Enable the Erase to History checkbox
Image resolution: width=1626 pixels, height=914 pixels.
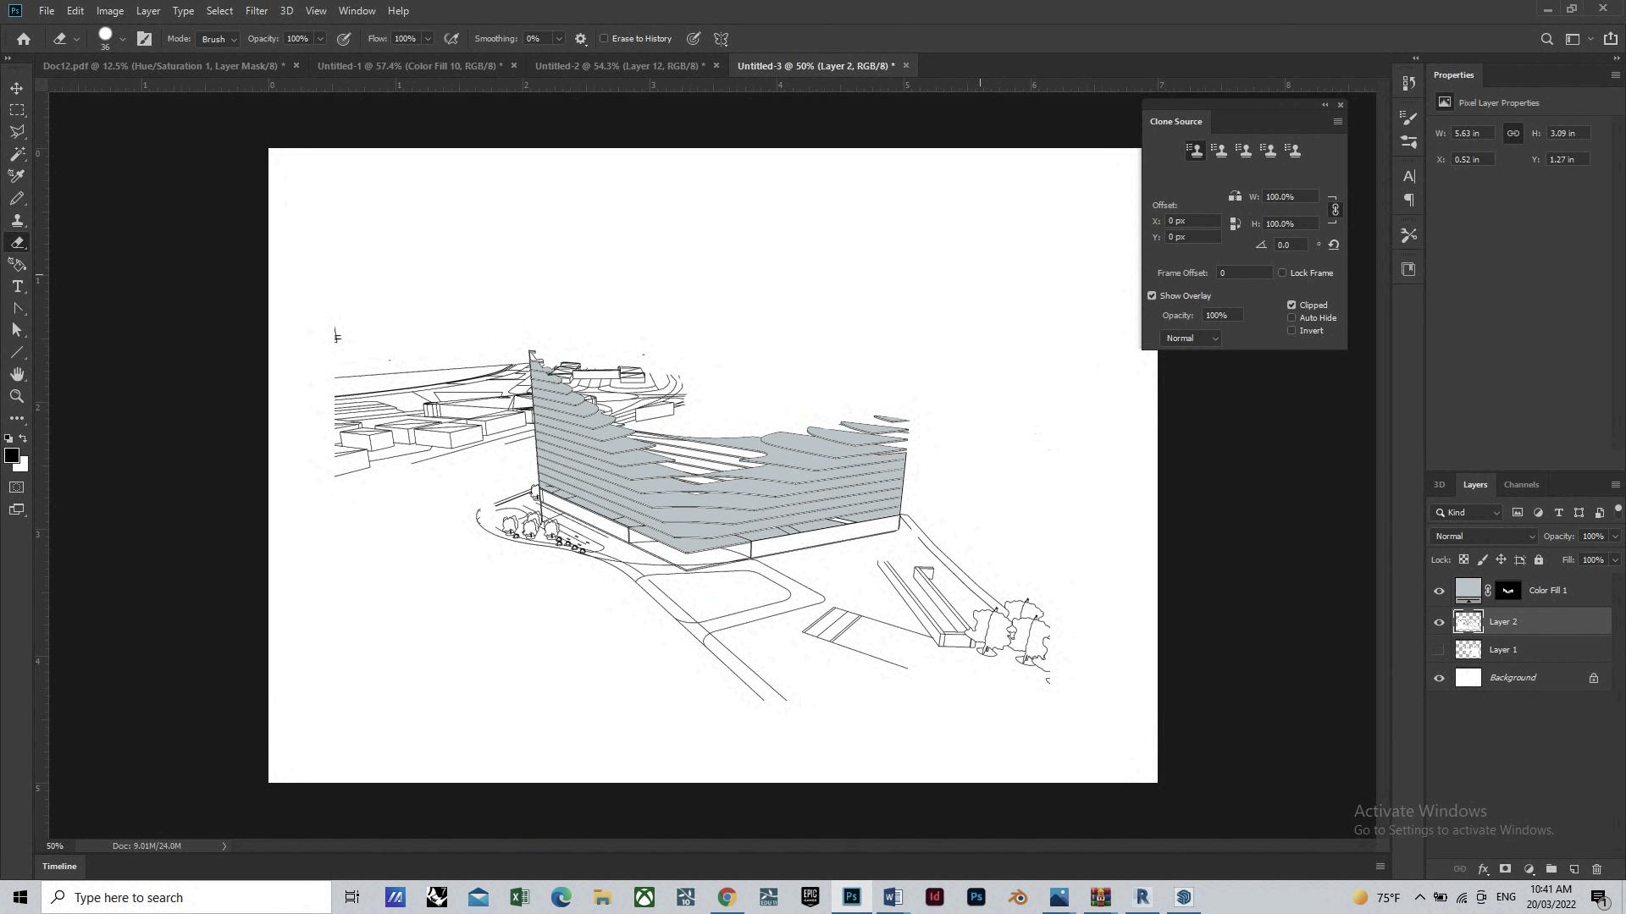click(605, 39)
